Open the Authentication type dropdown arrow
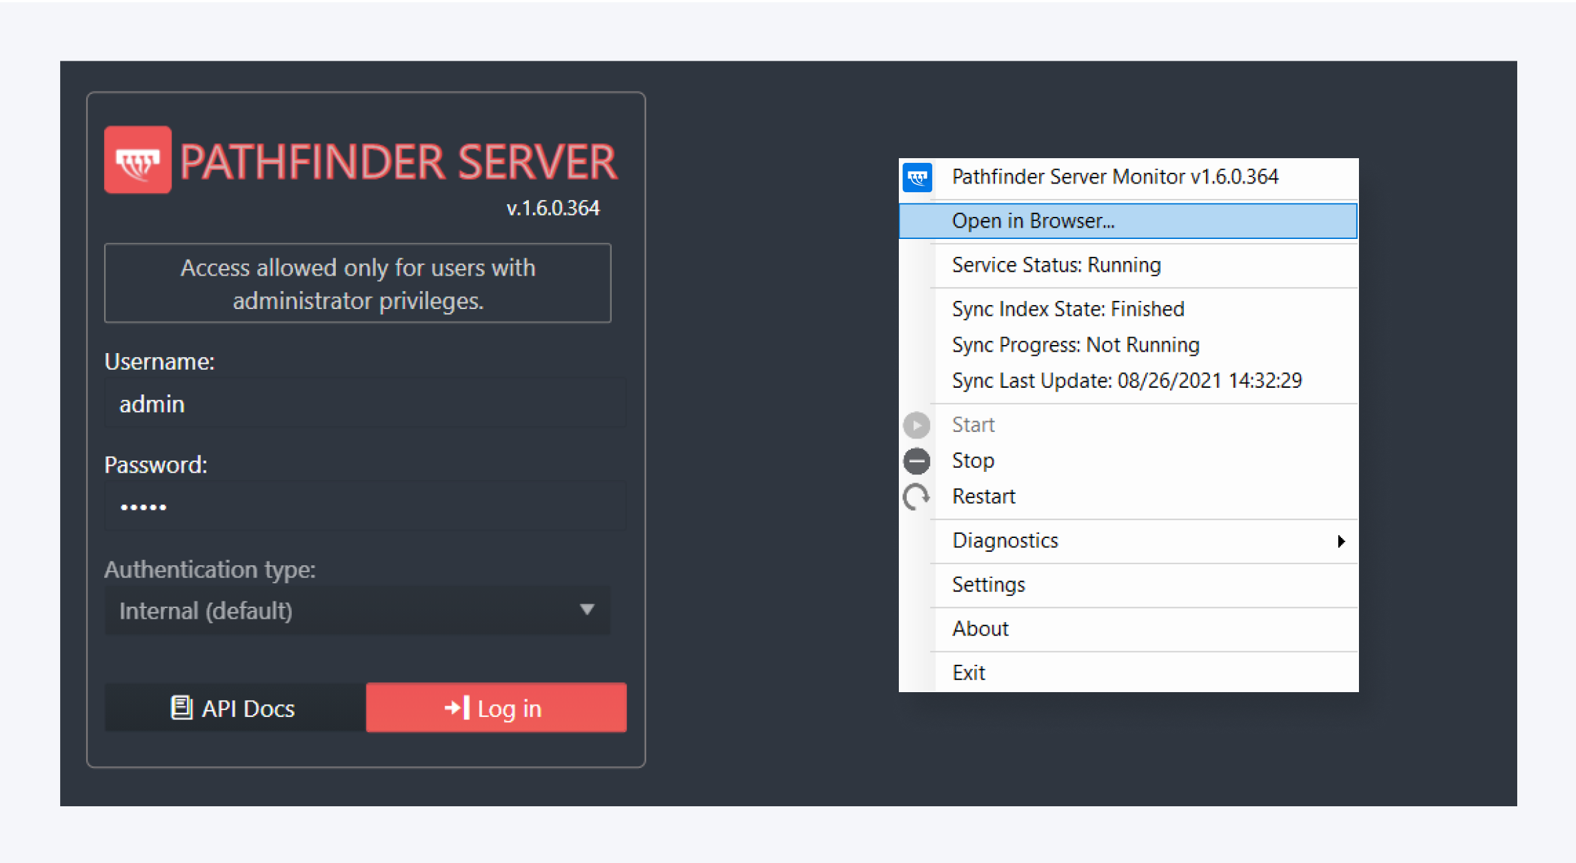The width and height of the screenshot is (1576, 863). [587, 609]
